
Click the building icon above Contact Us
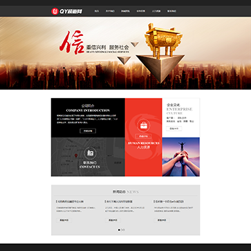(x=90, y=153)
